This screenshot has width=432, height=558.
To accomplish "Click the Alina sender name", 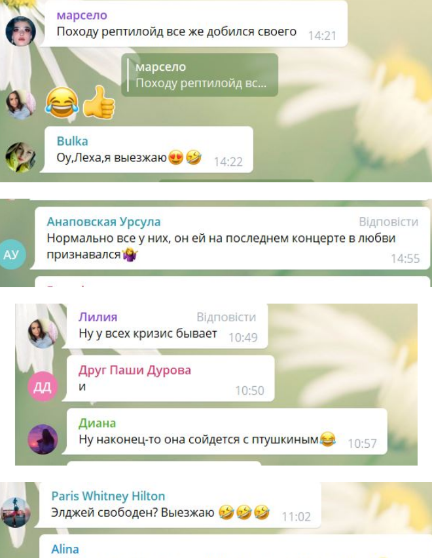I will click(65, 549).
